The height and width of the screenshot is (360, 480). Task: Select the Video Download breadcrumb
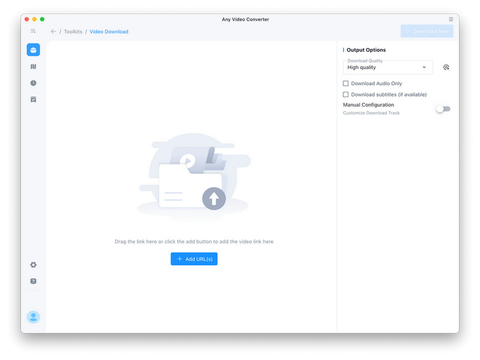coord(109,31)
